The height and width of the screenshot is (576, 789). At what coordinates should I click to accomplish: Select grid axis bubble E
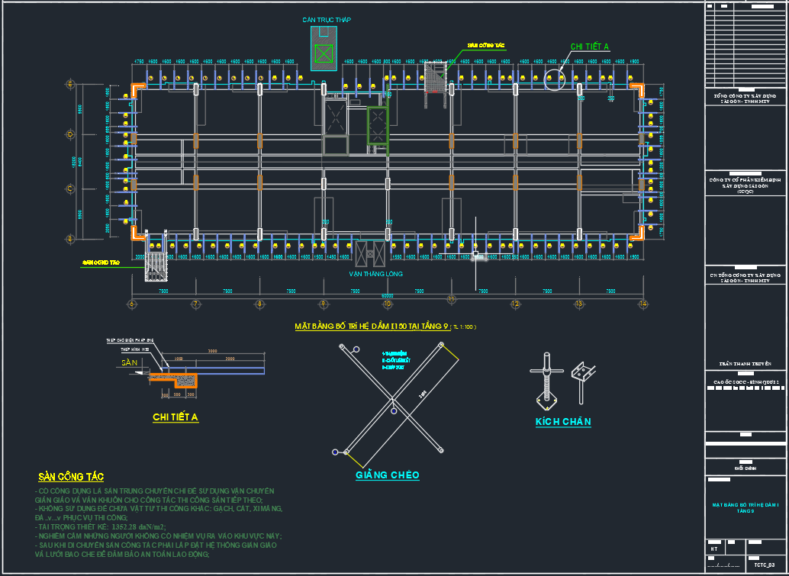(x=70, y=83)
